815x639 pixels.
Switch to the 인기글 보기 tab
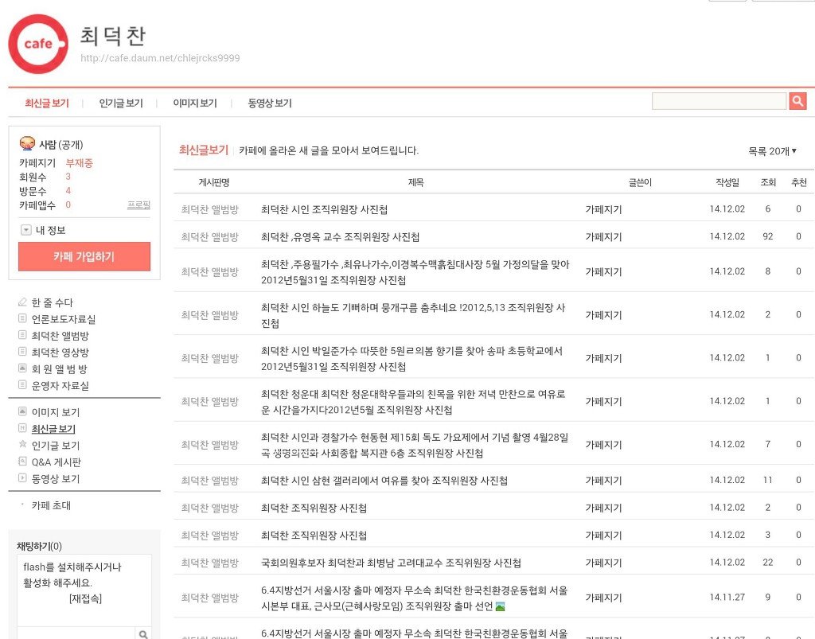(121, 103)
